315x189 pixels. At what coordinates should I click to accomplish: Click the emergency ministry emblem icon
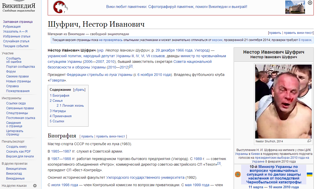tap(238, 174)
